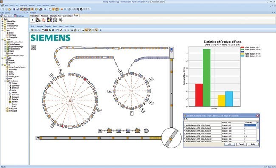Select the pointer tool in the Toolbox
This screenshot has height=168, width=276.
[x=33, y=20]
